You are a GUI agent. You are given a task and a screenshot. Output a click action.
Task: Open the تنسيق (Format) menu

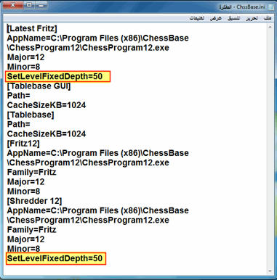234,18
